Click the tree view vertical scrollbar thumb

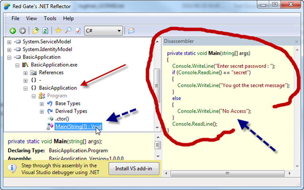(x=157, y=85)
